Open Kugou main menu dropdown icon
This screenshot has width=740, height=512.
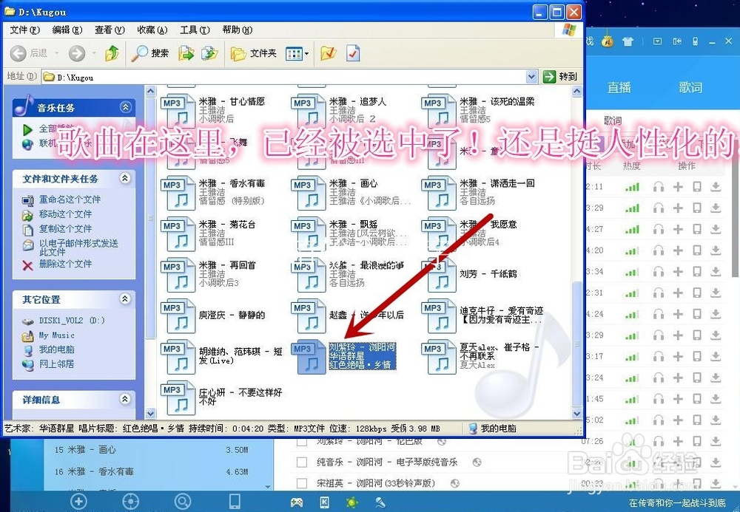tap(657, 41)
